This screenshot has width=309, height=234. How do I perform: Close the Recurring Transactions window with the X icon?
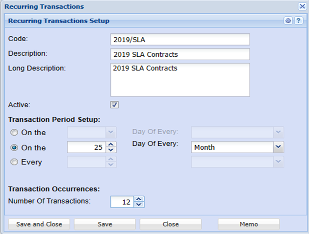tap(302, 7)
